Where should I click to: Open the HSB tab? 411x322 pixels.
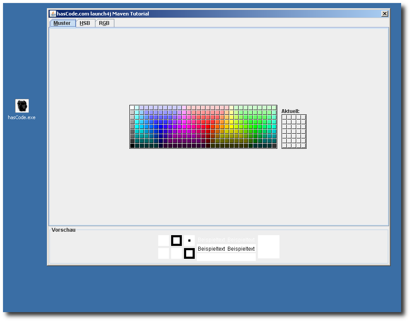[85, 23]
